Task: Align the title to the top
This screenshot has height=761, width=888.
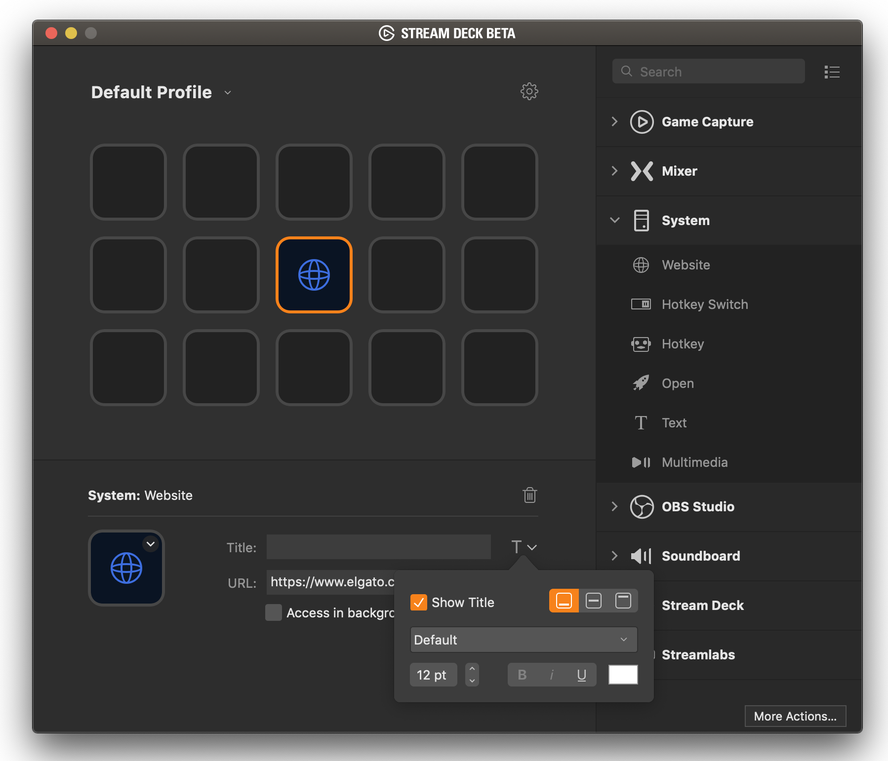Action: click(x=623, y=601)
